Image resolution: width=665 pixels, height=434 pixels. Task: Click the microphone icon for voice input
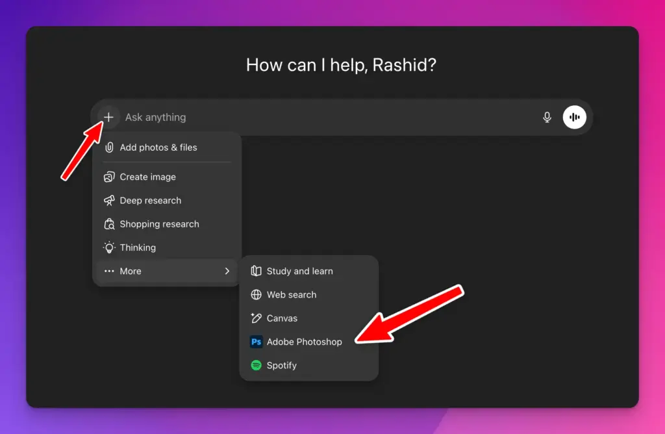coord(547,117)
